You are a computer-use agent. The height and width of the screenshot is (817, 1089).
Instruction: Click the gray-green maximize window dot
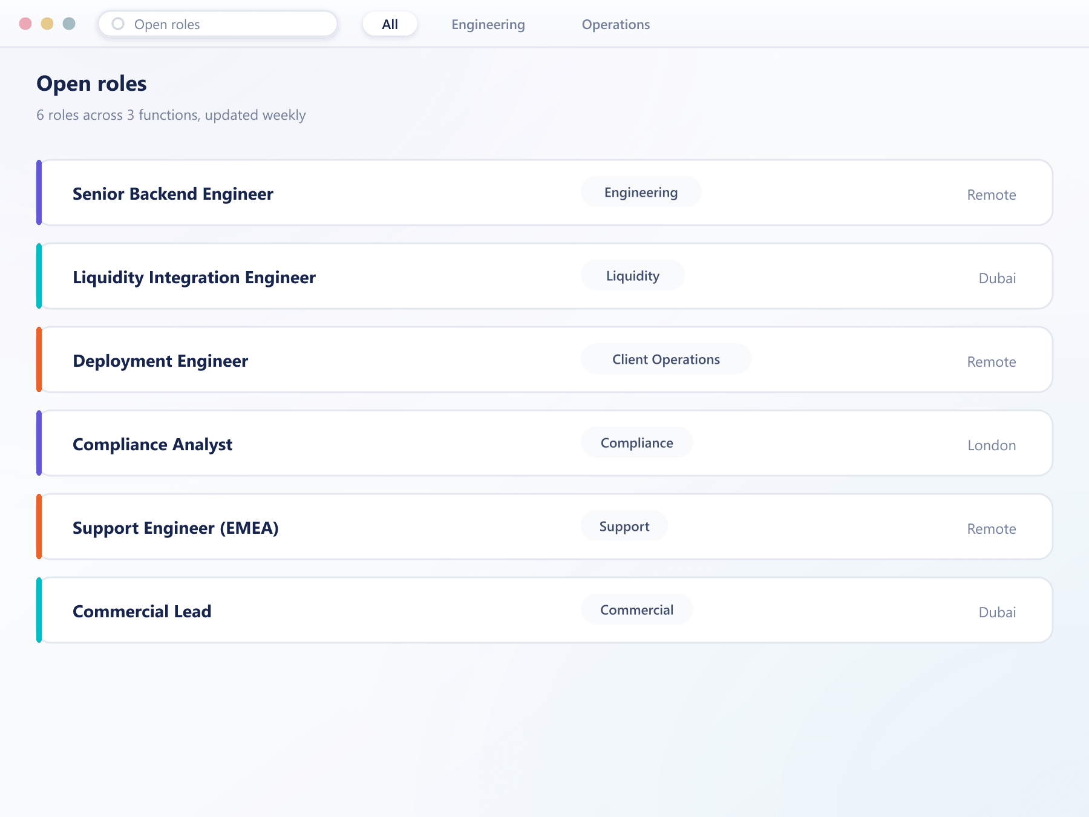click(x=69, y=24)
